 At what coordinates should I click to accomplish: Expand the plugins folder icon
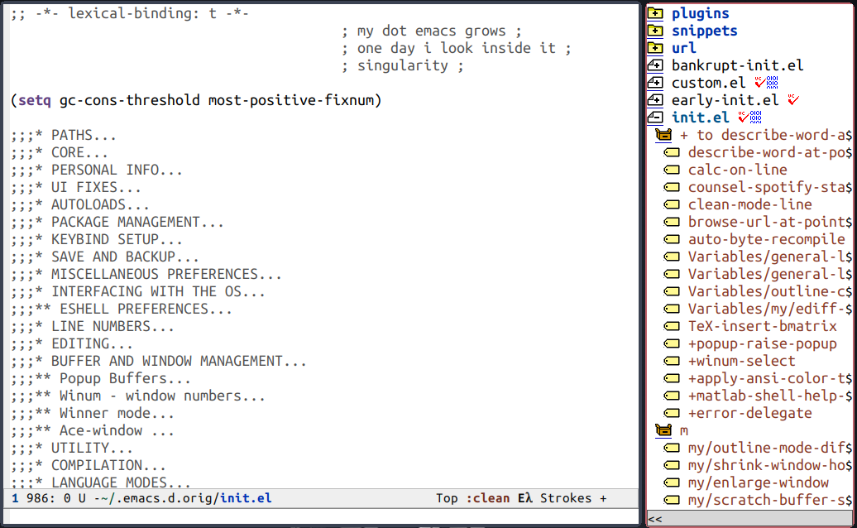pos(655,13)
